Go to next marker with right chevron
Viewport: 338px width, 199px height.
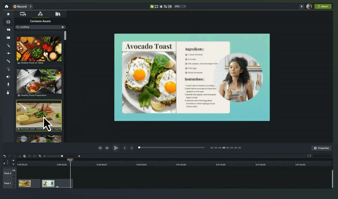(132, 148)
